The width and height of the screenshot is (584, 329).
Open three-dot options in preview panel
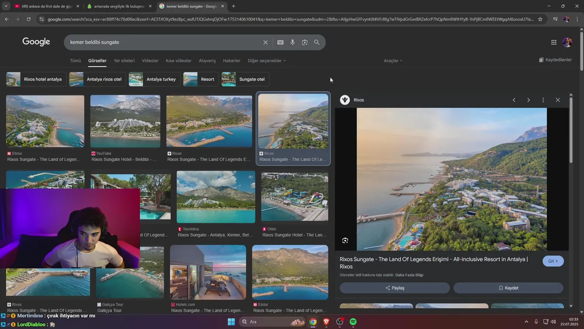543,100
